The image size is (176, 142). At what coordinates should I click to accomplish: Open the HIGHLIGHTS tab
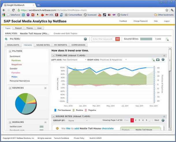coord(13,45)
